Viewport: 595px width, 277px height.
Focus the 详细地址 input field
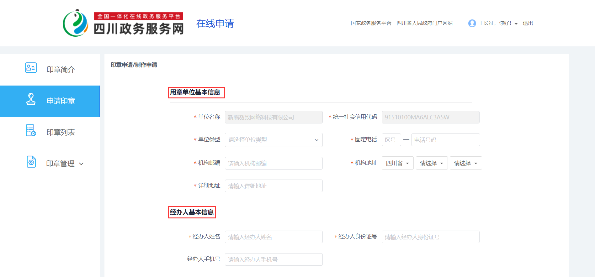coord(274,186)
